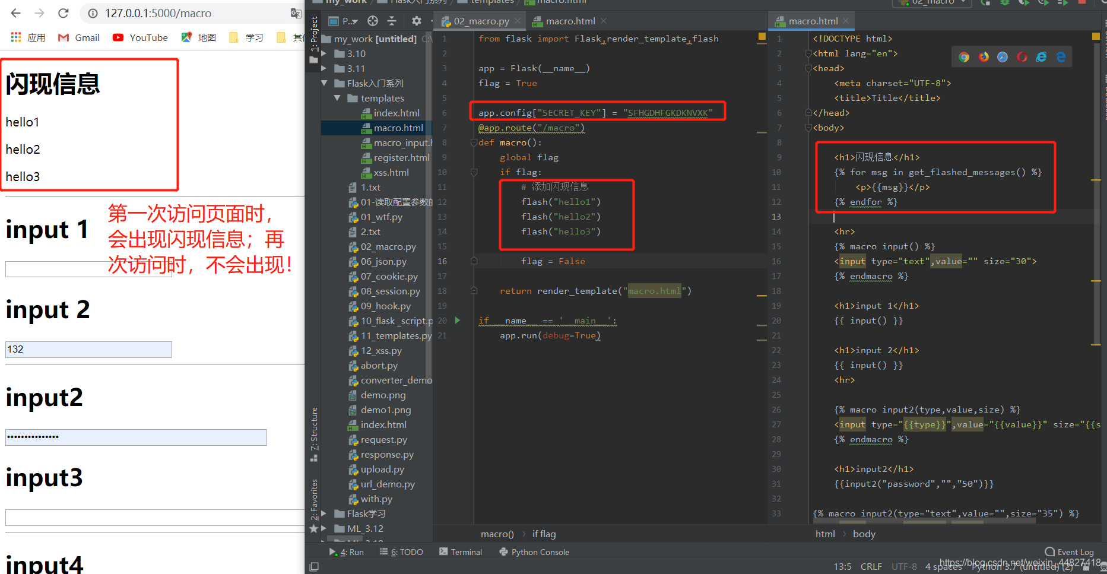Open register.html in project tree

click(x=396, y=157)
